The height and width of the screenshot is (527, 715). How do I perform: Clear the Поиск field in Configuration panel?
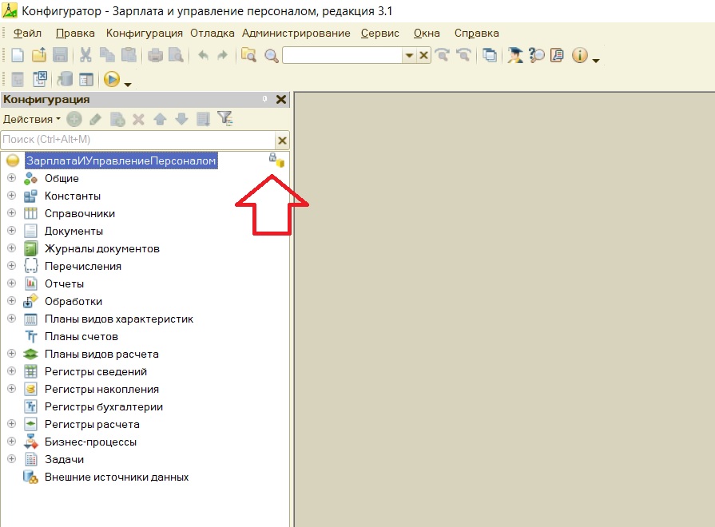282,141
